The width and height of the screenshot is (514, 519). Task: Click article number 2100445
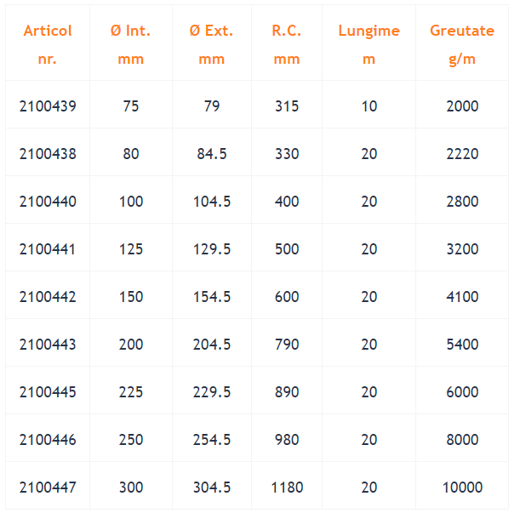[x=48, y=392]
